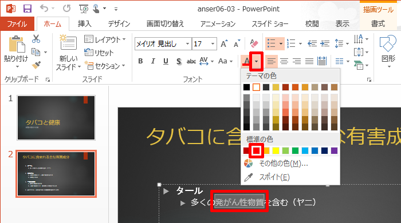Click the Copy icon
This screenshot has width=401, height=223.
pos(36,52)
